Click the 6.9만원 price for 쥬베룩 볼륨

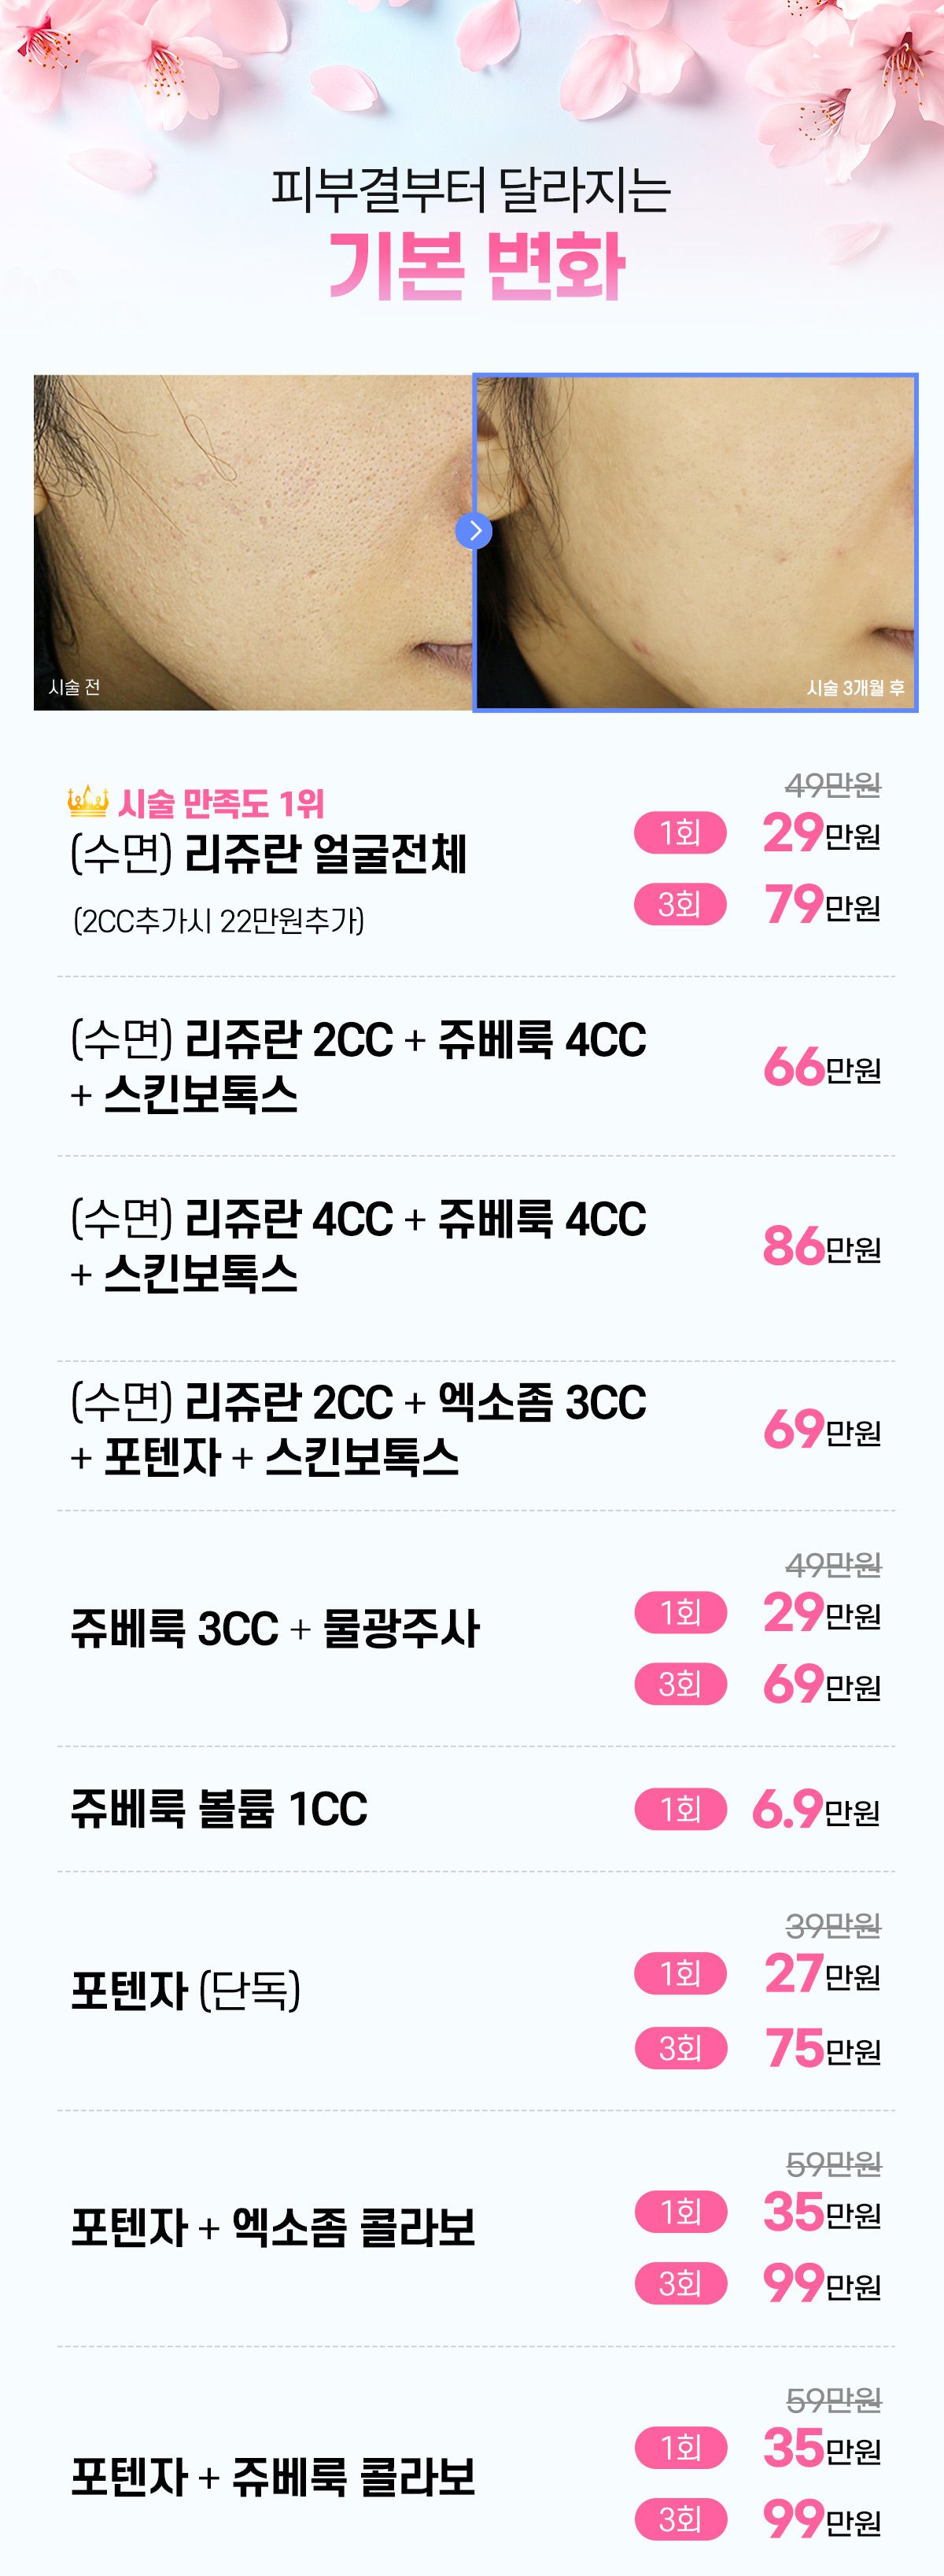pyautogui.click(x=815, y=1809)
